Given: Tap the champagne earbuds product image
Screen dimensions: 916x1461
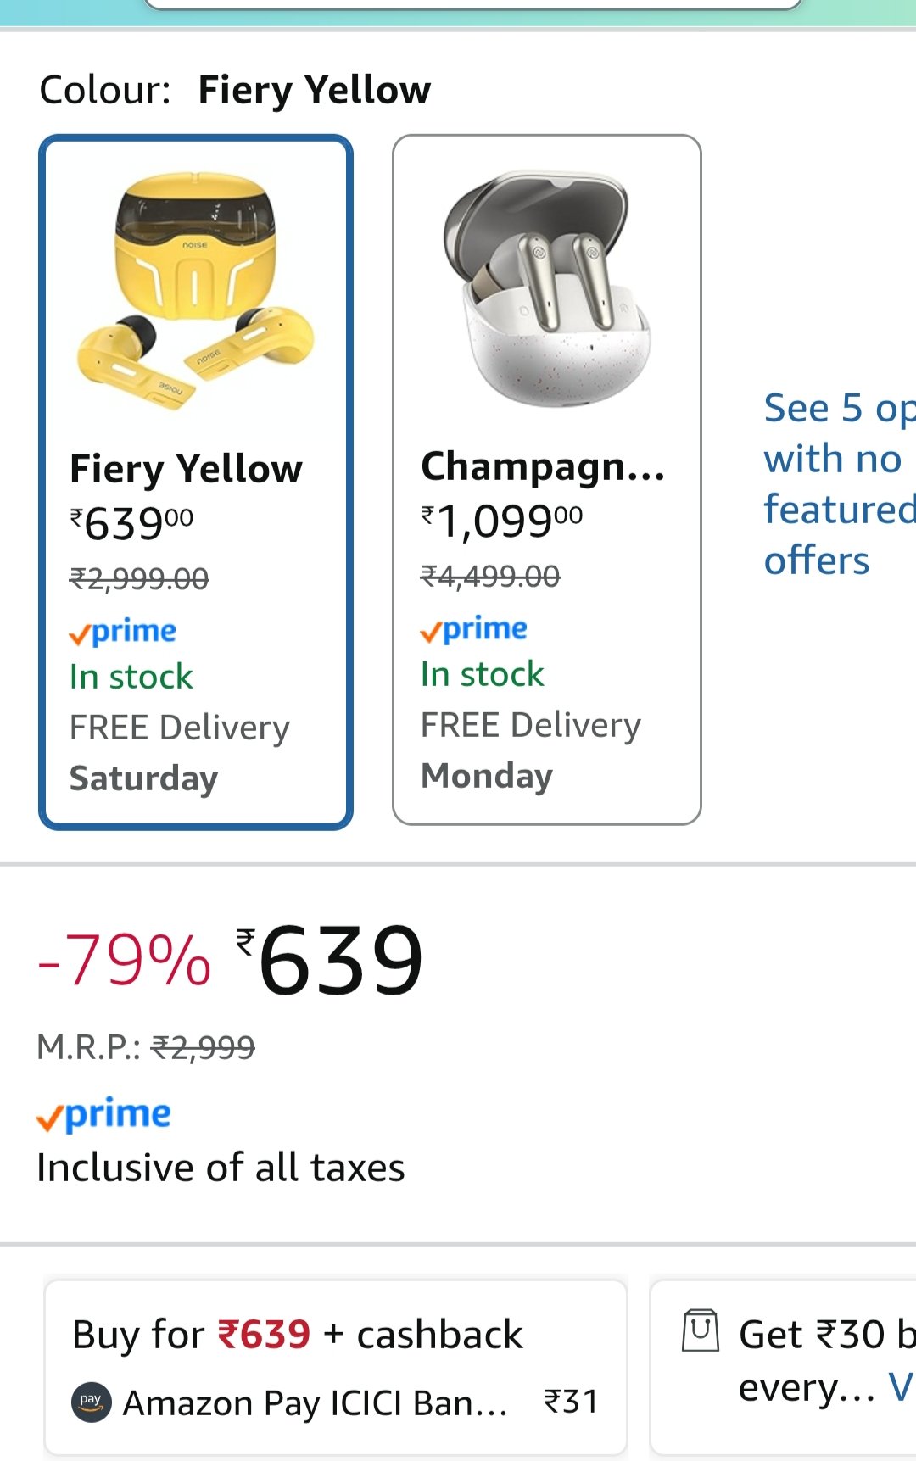Looking at the screenshot, I should coord(545,287).
